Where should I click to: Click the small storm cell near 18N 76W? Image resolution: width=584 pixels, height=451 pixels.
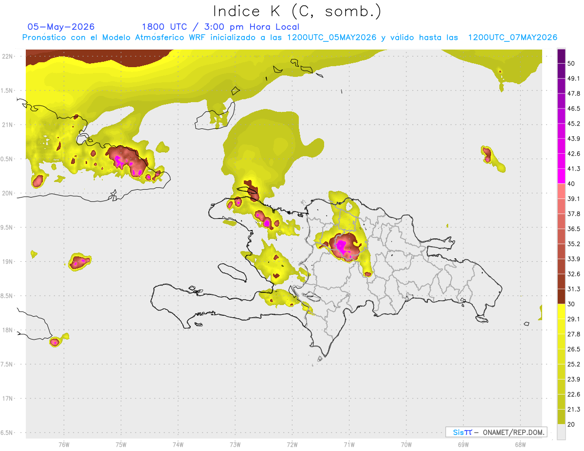coord(55,342)
